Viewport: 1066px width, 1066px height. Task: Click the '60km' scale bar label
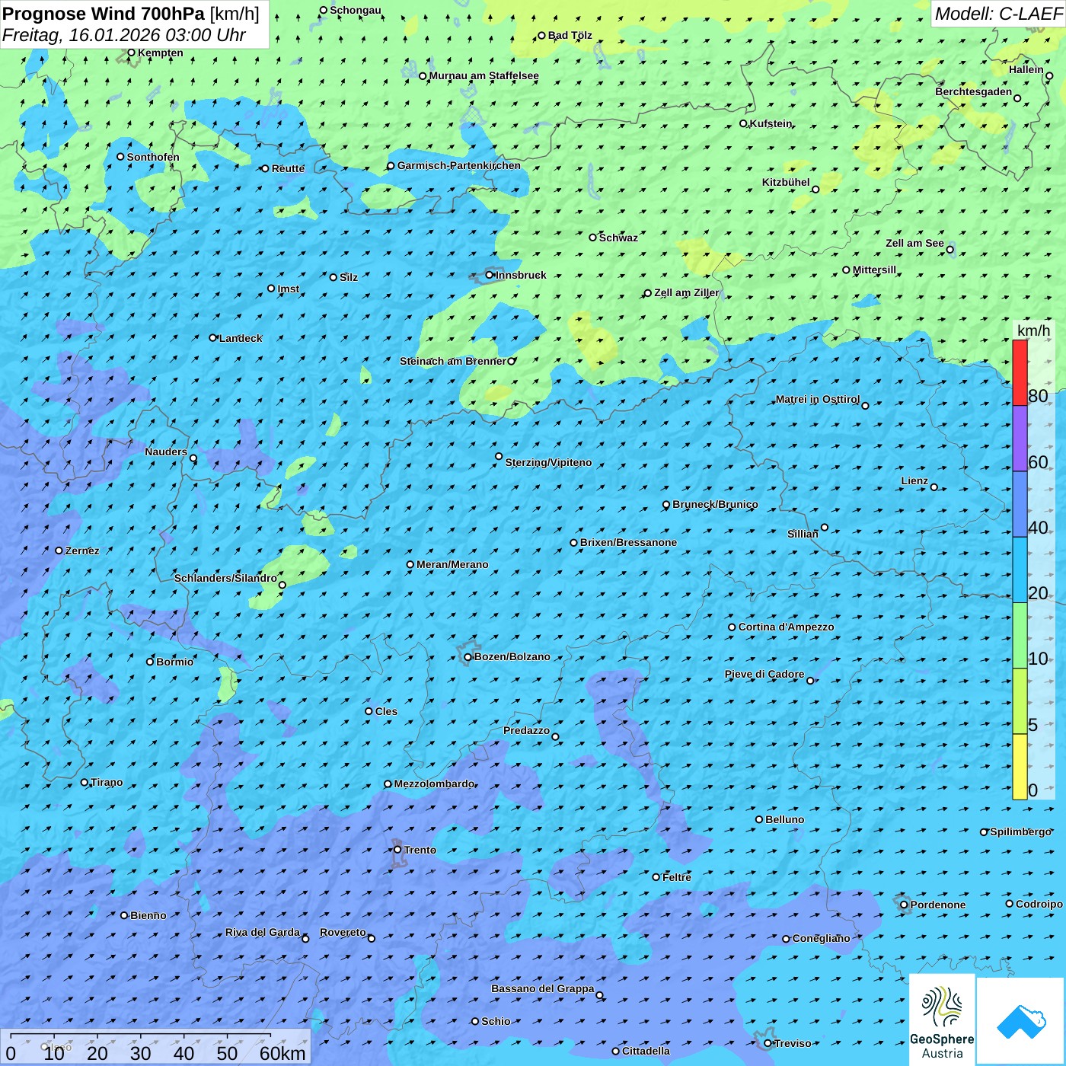[282, 1053]
